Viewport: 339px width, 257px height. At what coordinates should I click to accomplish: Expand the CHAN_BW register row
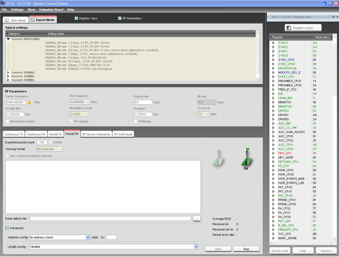click(273, 98)
